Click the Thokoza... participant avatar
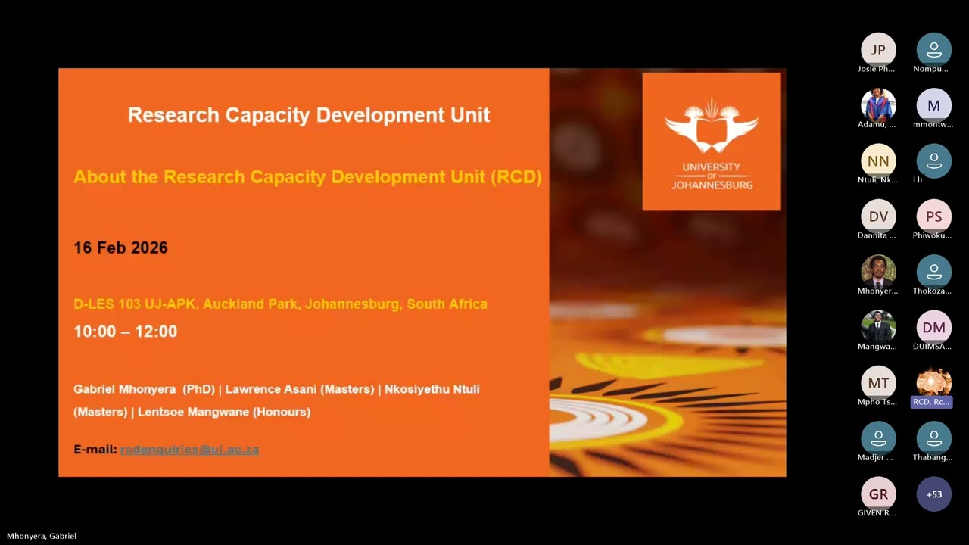 (934, 272)
